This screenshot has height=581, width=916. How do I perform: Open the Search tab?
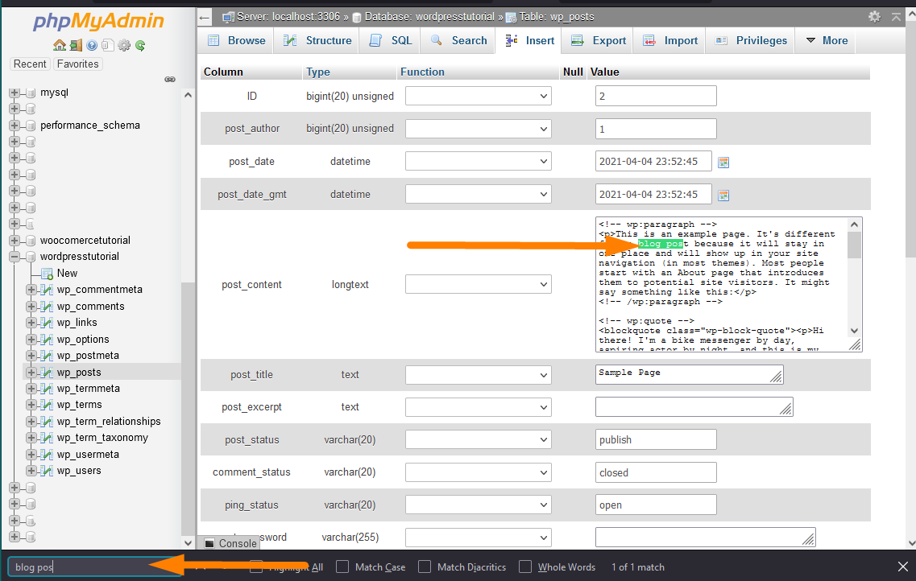[458, 41]
